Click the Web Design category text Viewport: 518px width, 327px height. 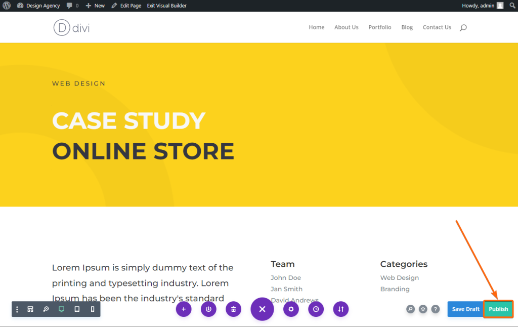[400, 278]
